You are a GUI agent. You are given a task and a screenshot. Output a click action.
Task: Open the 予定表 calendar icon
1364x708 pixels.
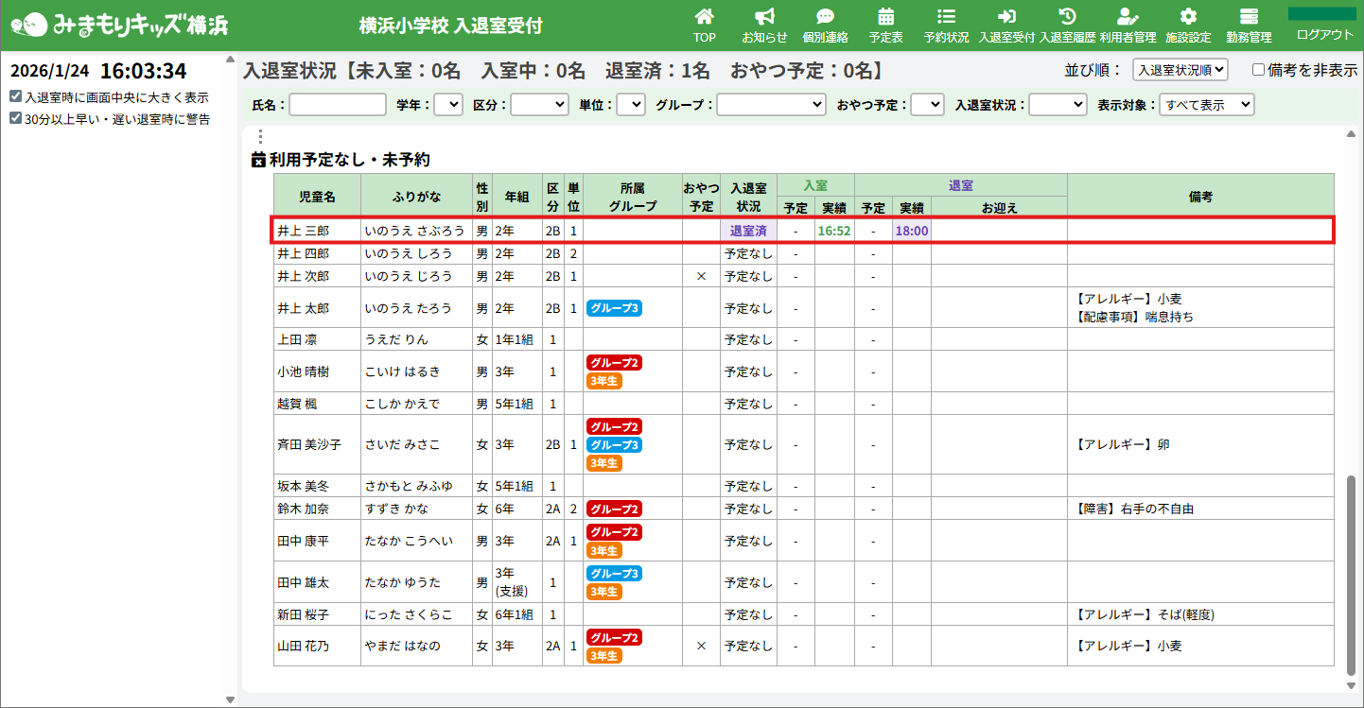tap(885, 17)
